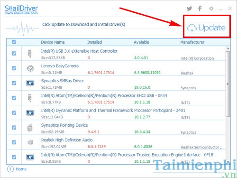Uncheck the EHCI USB - 0F34 checkbox
The height and width of the screenshot is (178, 237).
pyautogui.click(x=14, y=98)
